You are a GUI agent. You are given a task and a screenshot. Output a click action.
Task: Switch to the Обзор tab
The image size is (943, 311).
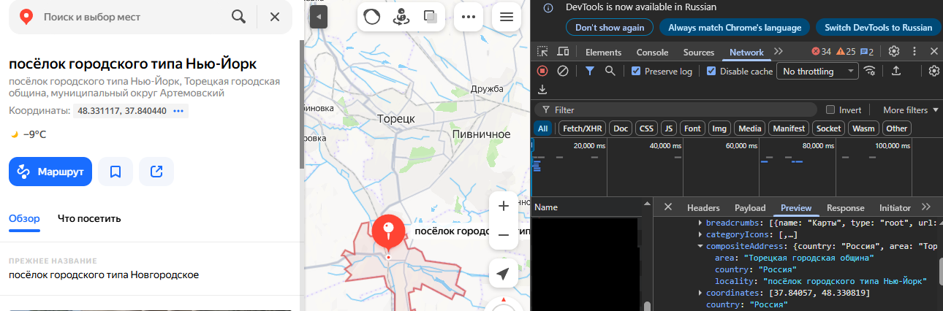[24, 218]
